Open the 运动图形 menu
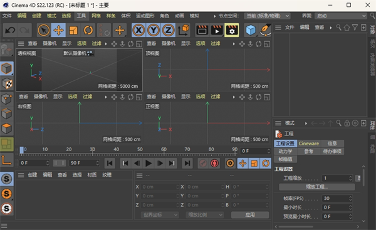This screenshot has height=230, width=376. point(145,16)
